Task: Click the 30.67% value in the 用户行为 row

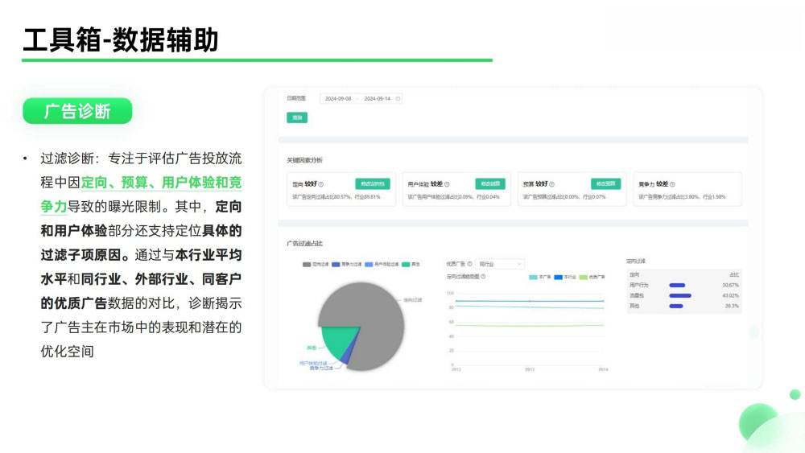Action: [731, 286]
